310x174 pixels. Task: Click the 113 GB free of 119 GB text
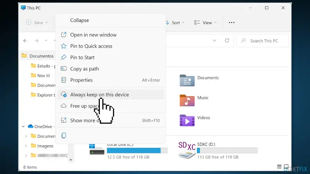tap(218, 157)
